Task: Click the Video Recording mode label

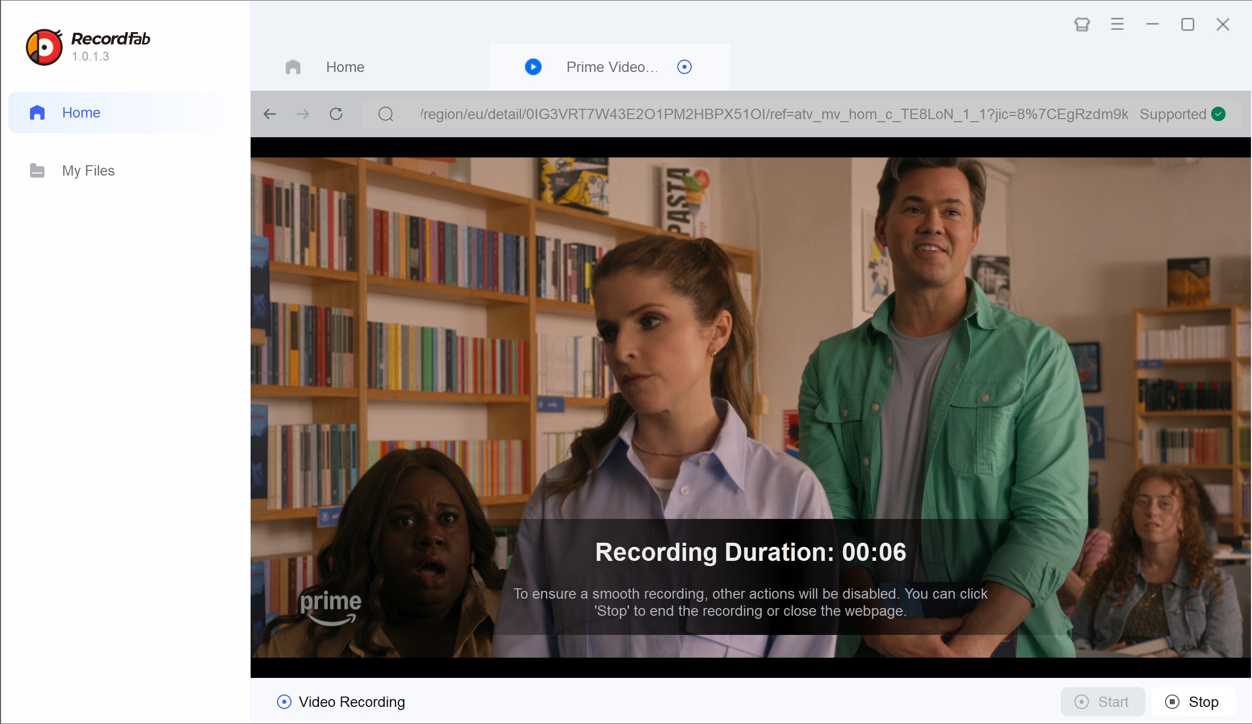Action: tap(352, 702)
